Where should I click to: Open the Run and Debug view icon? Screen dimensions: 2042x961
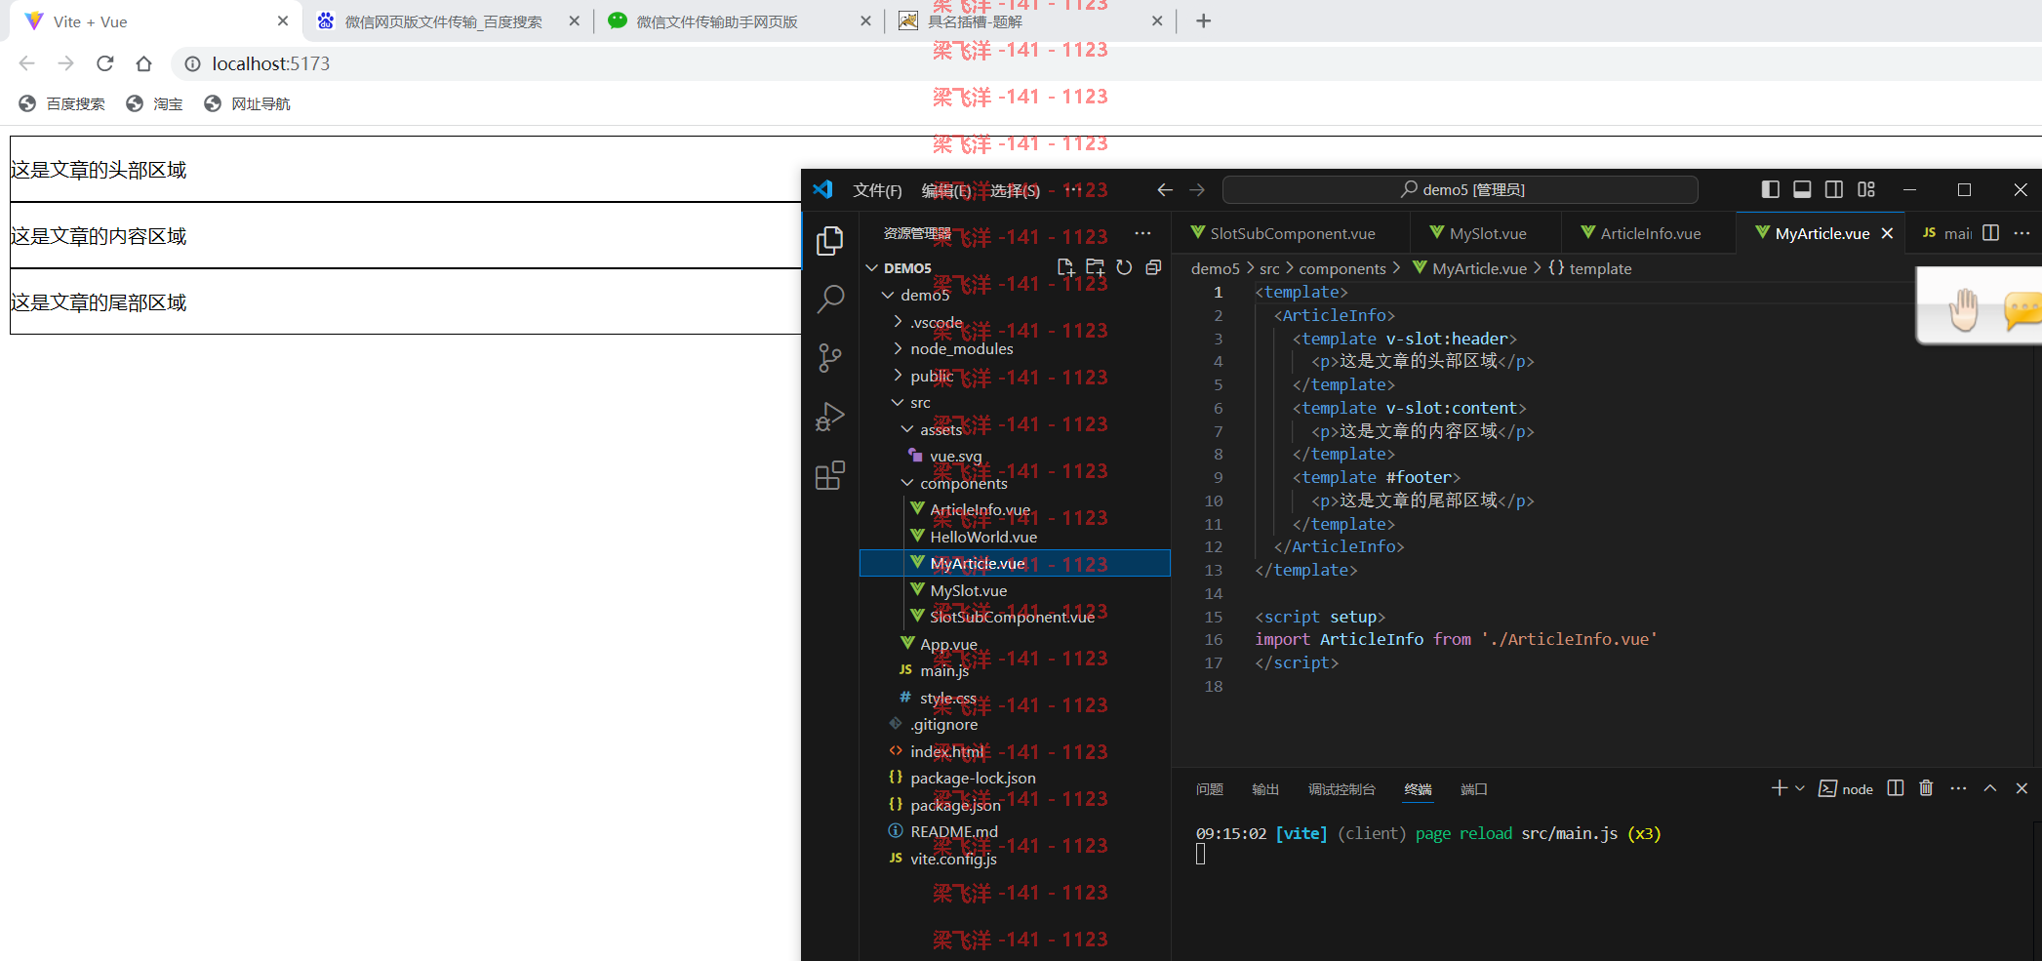(x=830, y=417)
